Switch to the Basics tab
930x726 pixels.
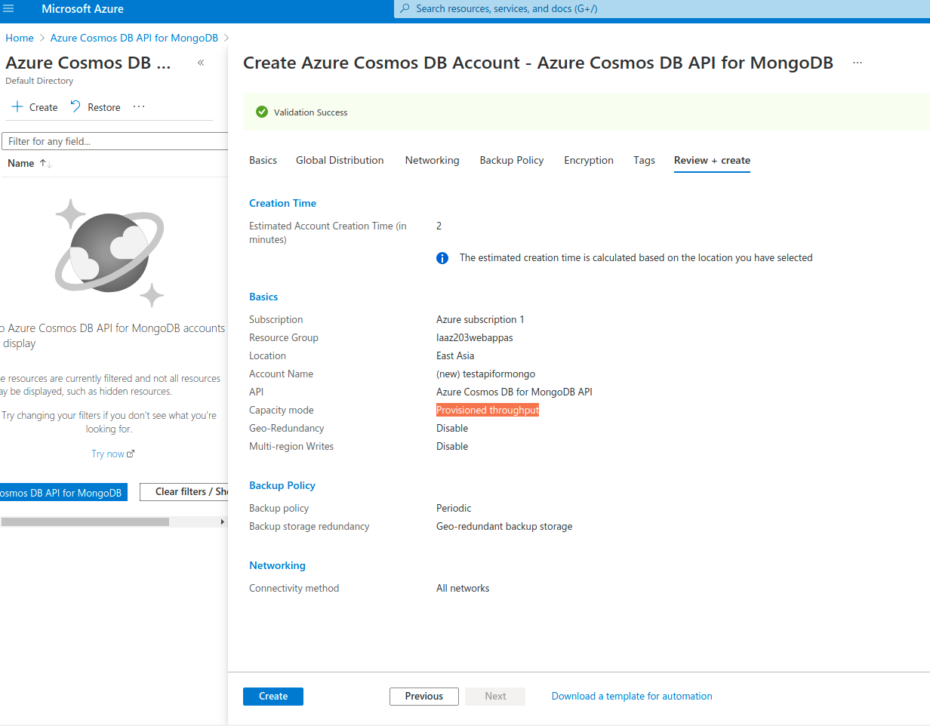263,160
